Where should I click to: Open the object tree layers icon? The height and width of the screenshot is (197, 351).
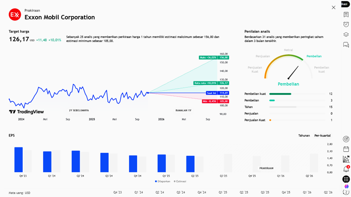[346, 35]
